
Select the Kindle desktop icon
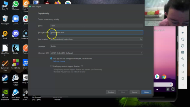click(15, 49)
